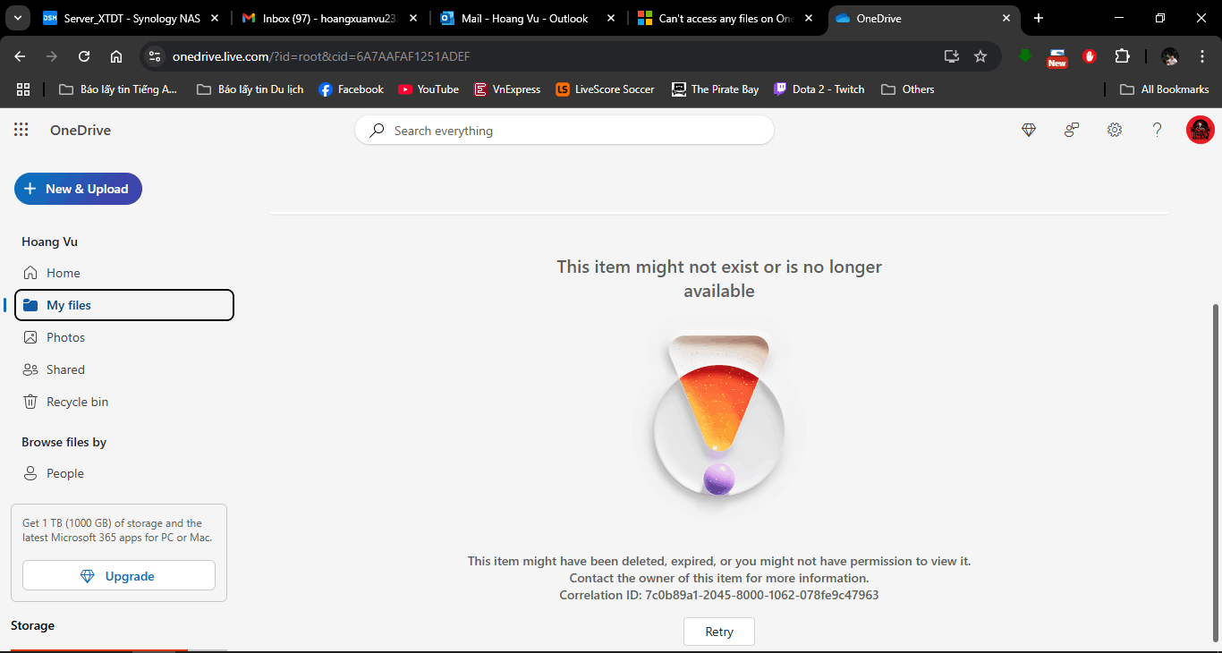Expand the All Bookmarks folder
The height and width of the screenshot is (653, 1222).
coord(1166,89)
